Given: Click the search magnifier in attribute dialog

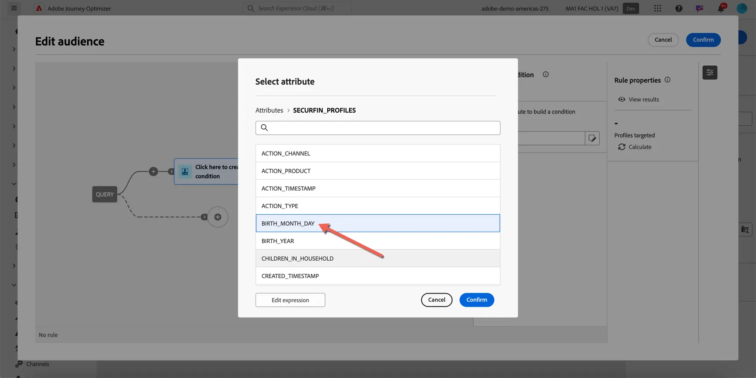Looking at the screenshot, I should click(264, 127).
